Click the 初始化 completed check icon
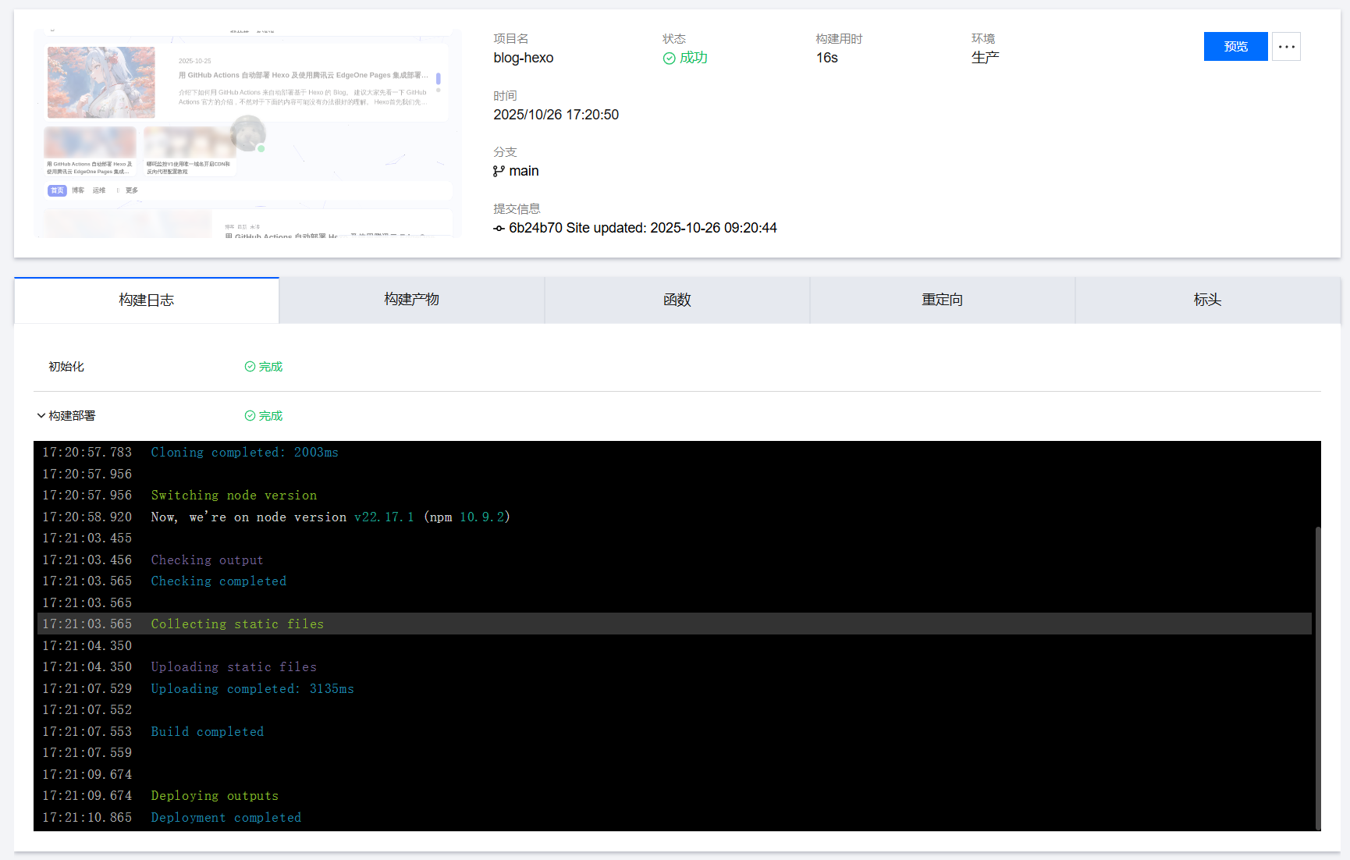 pyautogui.click(x=250, y=367)
